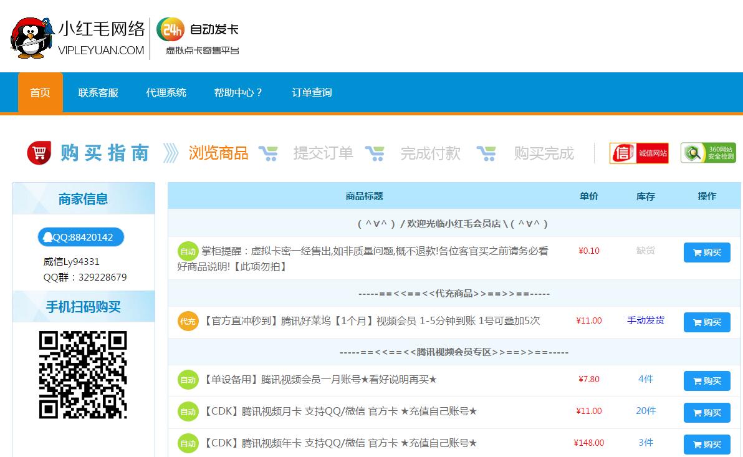
Task: Click the 欢迎光临小红毛会员店 banner row
Action: [453, 223]
